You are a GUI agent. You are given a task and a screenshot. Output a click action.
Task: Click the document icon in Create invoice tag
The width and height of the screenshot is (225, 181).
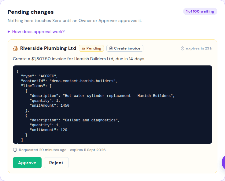coord(111,48)
